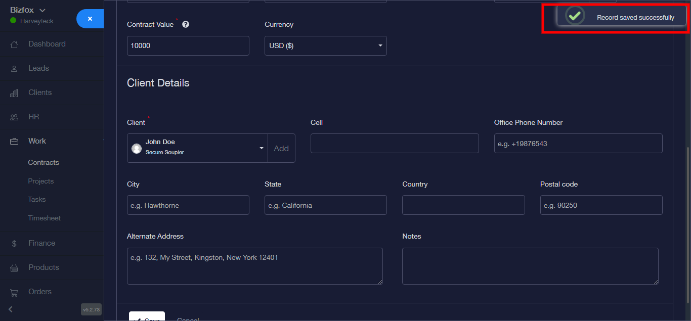
Task: Click the Save button at the bottom
Action: (147, 317)
